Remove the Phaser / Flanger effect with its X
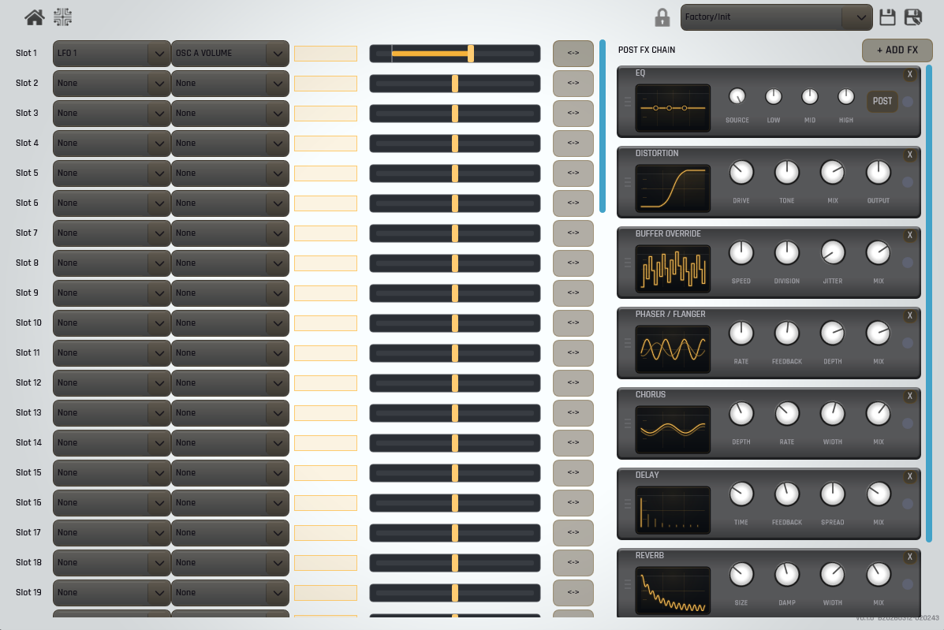Screen dimensions: 944x630 (910, 315)
